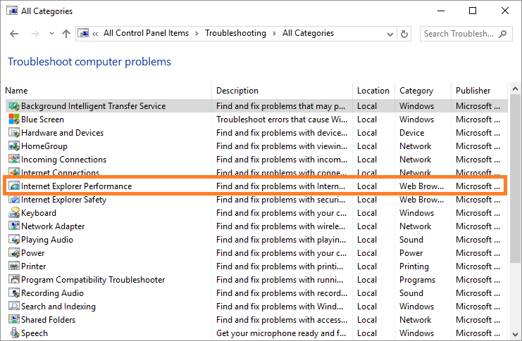Select the HomeGroup entry
Viewport: 522px width, 341px height.
point(44,146)
